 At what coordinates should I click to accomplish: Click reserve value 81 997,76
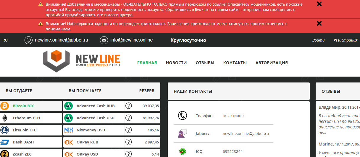(x=151, y=118)
